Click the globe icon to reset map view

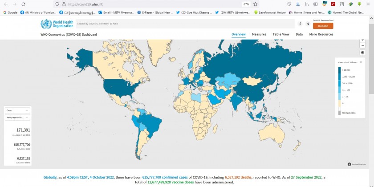363,53
